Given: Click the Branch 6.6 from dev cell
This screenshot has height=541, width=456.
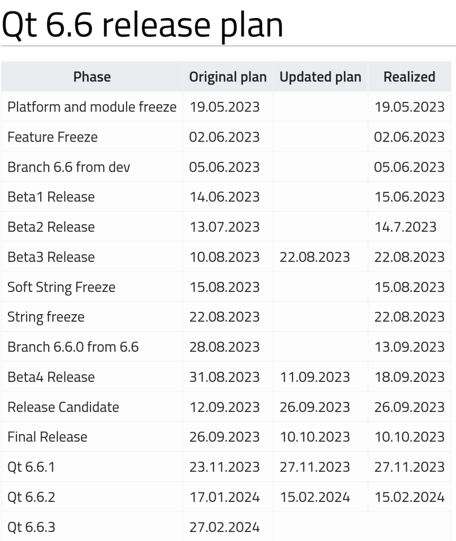Looking at the screenshot, I should [x=69, y=167].
